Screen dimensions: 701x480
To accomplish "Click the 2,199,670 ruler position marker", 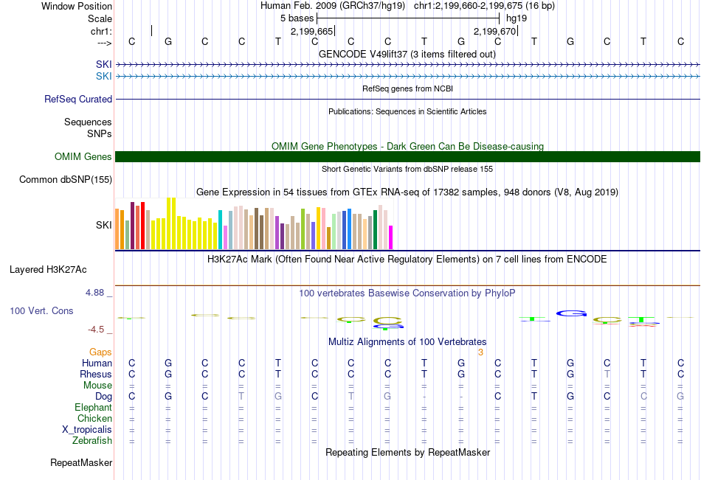I will (x=495, y=31).
